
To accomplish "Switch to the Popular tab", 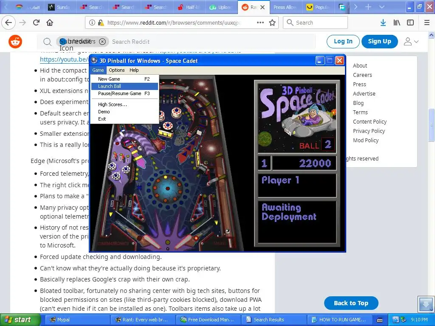I will 318,7.
